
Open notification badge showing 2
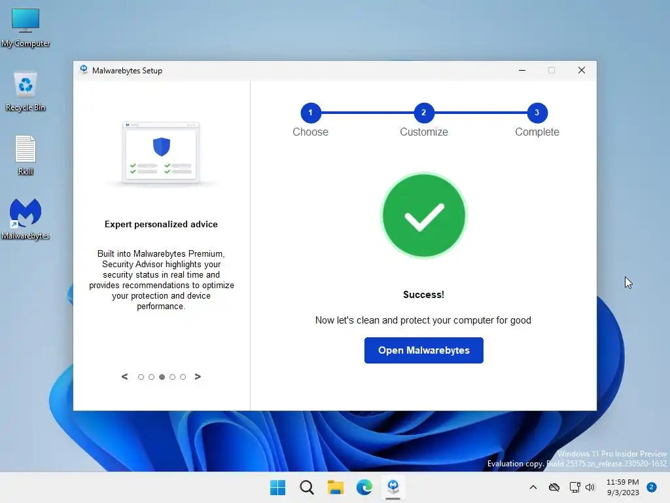(652, 487)
